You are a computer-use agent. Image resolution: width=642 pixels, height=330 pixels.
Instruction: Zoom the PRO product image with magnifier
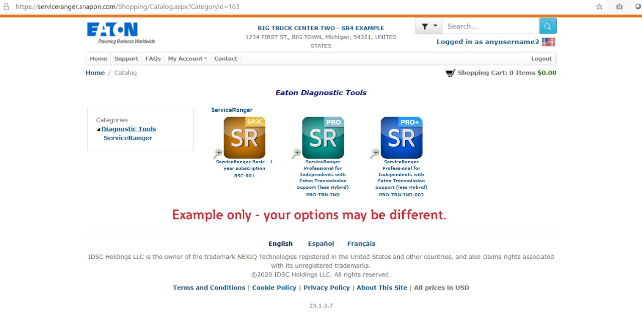(296, 154)
